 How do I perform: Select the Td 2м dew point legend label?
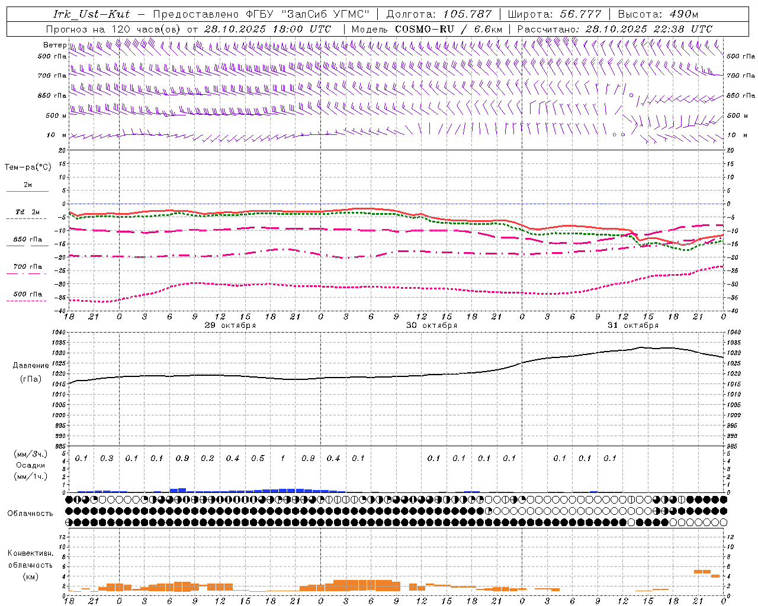tap(28, 212)
